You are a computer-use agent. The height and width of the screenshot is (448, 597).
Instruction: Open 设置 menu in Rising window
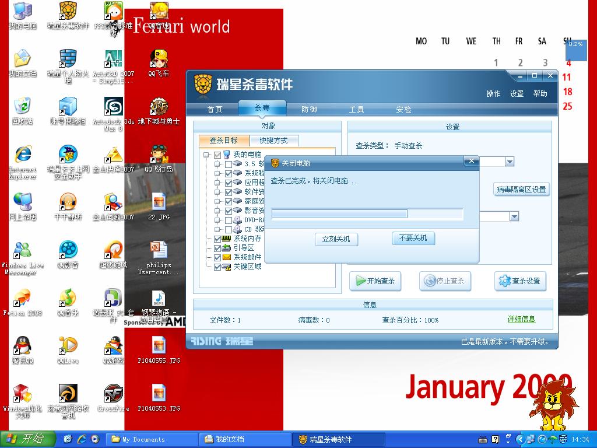pos(517,94)
